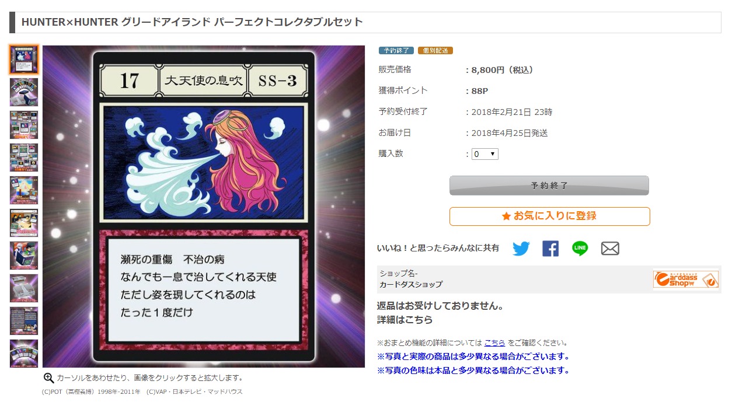The image size is (746, 402).
Task: Open the こちら link for おまとめ機能
Action: pos(494,342)
